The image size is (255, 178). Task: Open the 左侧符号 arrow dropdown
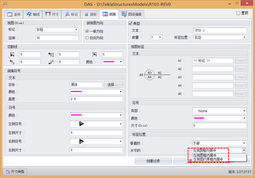point(96,124)
